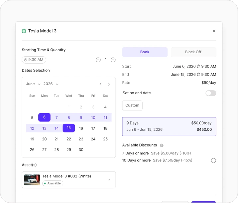Click the Available status badge
238x203 pixels.
pyautogui.click(x=53, y=183)
